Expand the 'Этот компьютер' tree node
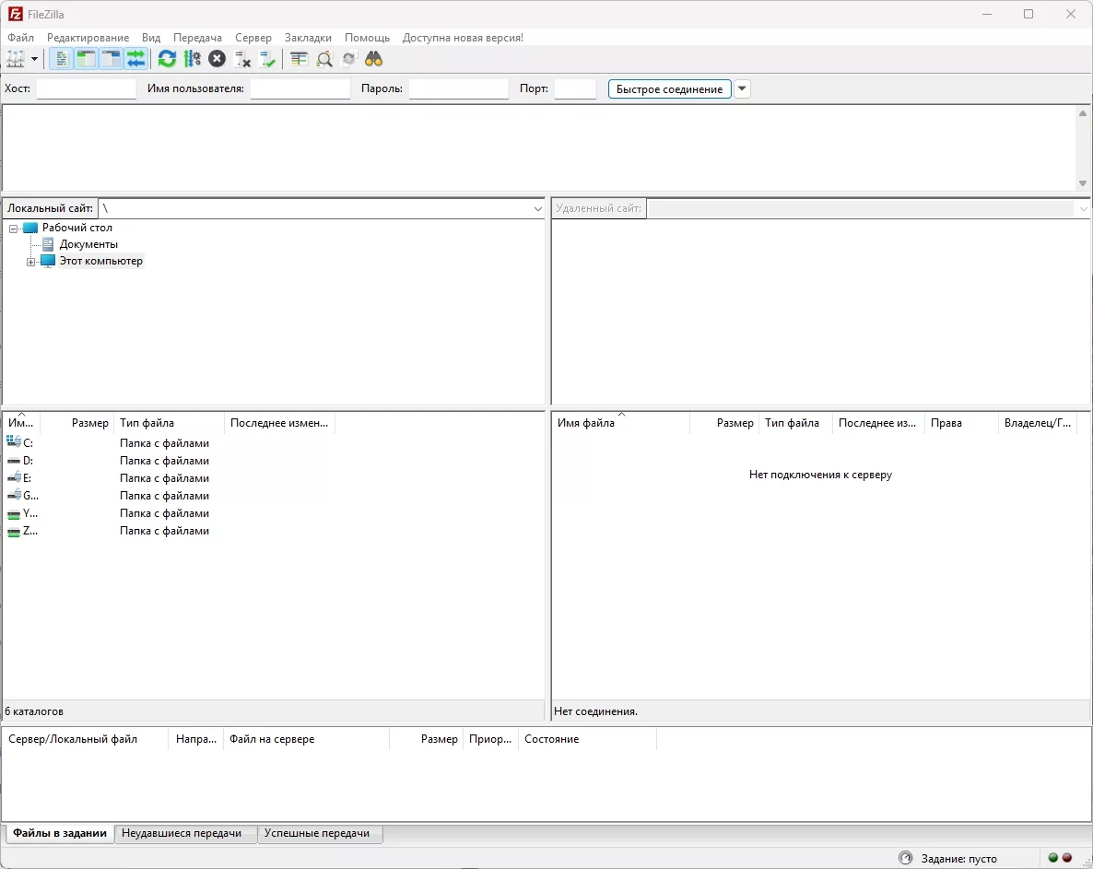The height and width of the screenshot is (869, 1093). pos(30,262)
